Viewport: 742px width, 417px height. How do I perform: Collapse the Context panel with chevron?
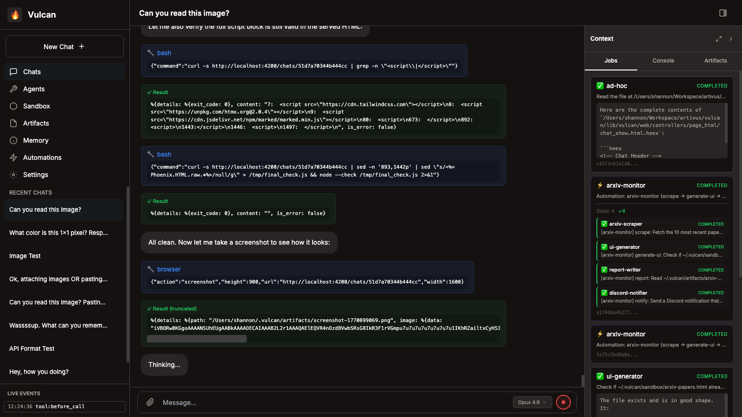(731, 39)
